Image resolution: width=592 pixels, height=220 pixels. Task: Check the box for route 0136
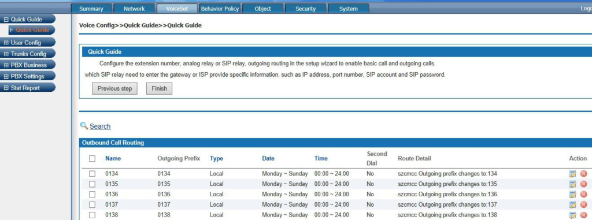click(x=92, y=195)
